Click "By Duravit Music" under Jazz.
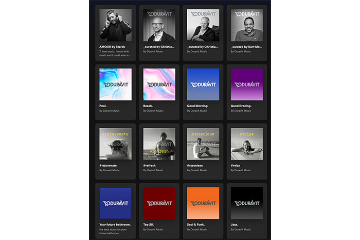 [x=241, y=229]
